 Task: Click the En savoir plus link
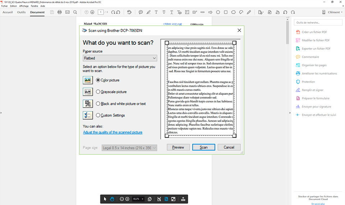pyautogui.click(x=318, y=204)
